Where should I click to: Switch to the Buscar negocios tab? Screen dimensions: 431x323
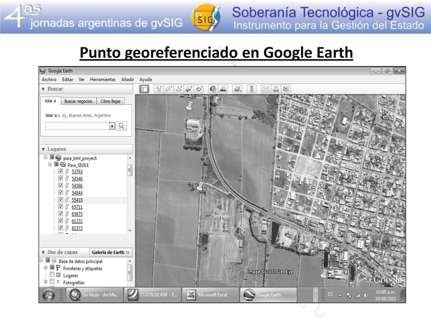(78, 101)
